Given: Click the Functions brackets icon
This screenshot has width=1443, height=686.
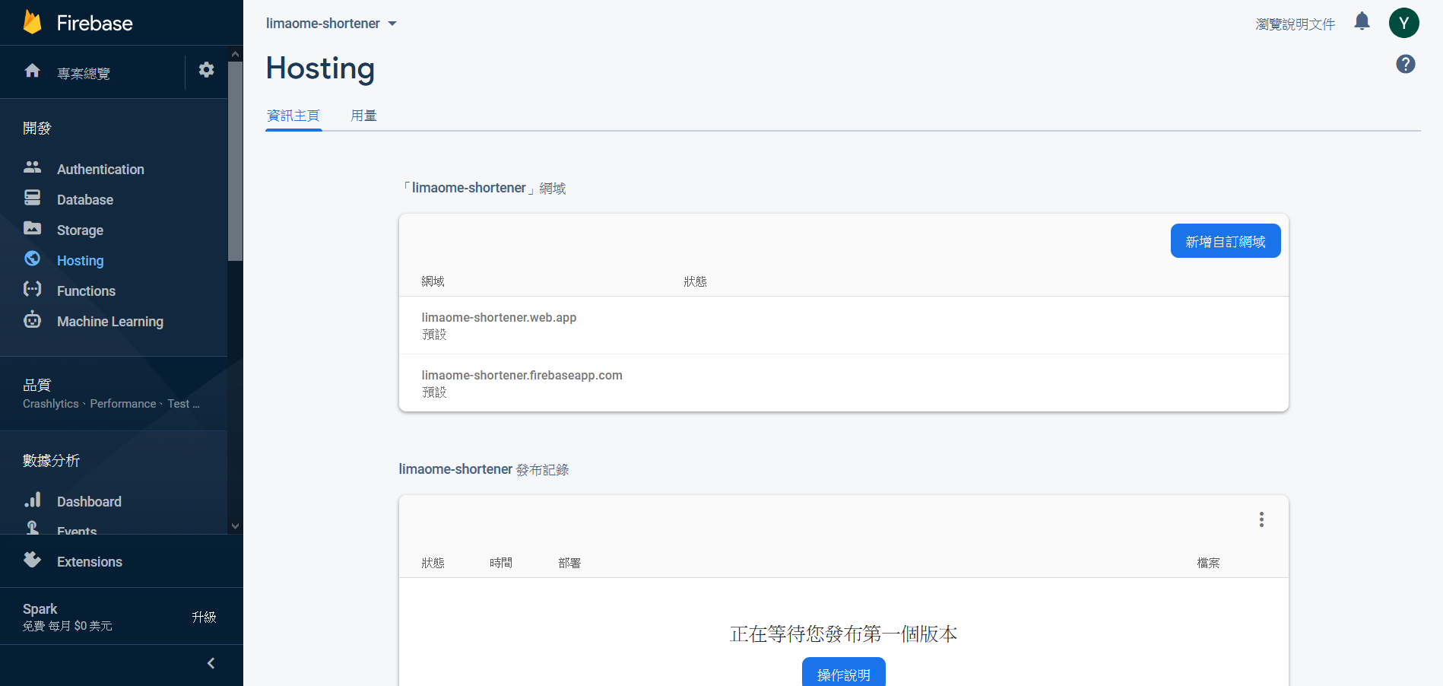Looking at the screenshot, I should [x=32, y=289].
